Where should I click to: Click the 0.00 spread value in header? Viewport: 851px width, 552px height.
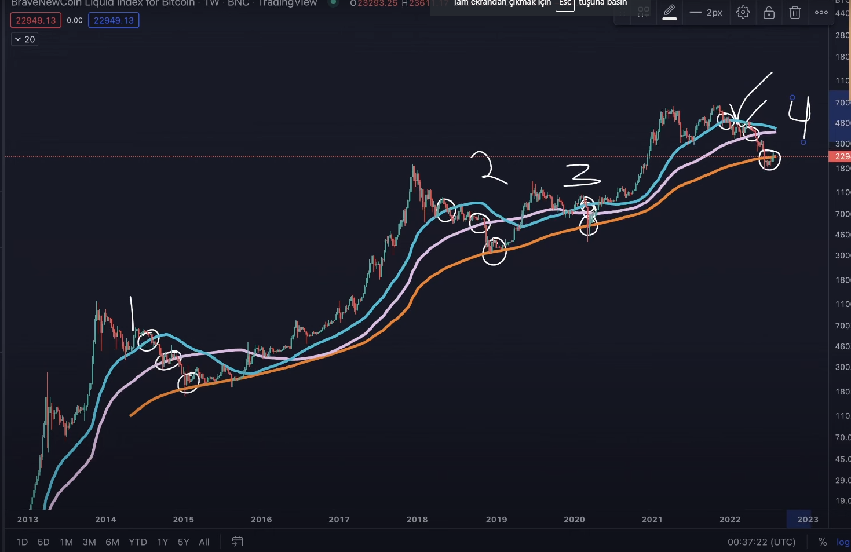coord(75,20)
